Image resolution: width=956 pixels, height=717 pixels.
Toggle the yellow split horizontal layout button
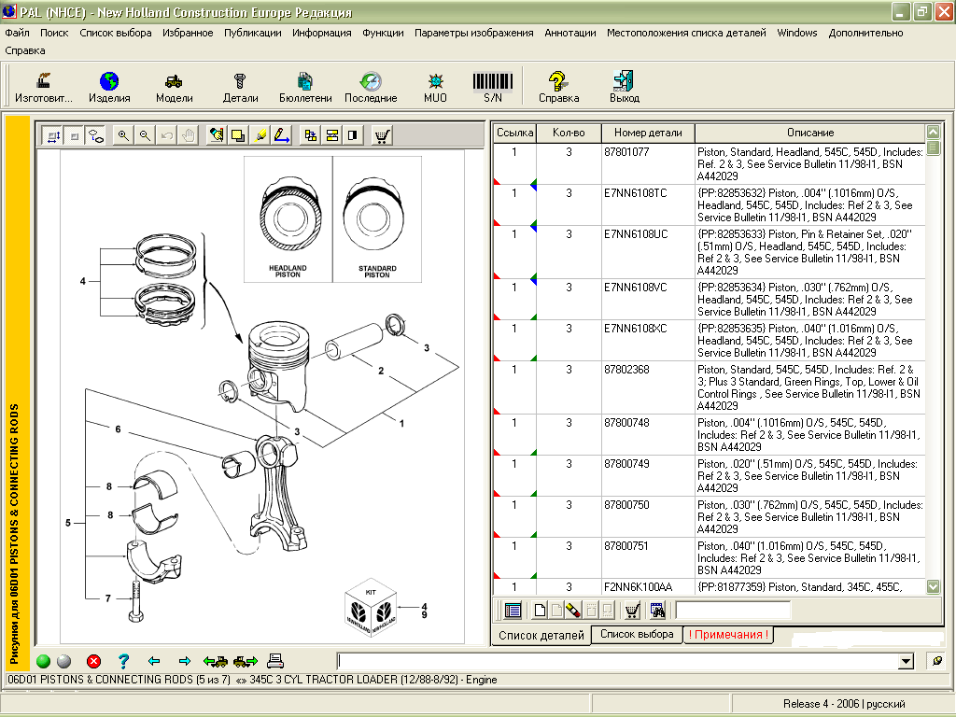click(x=332, y=135)
